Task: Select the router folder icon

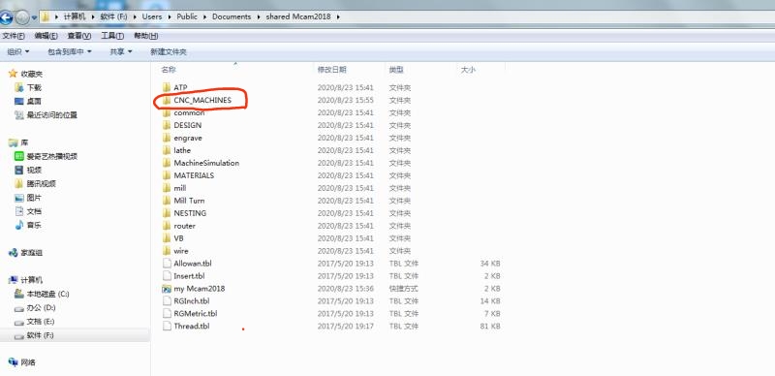Action: point(167,226)
